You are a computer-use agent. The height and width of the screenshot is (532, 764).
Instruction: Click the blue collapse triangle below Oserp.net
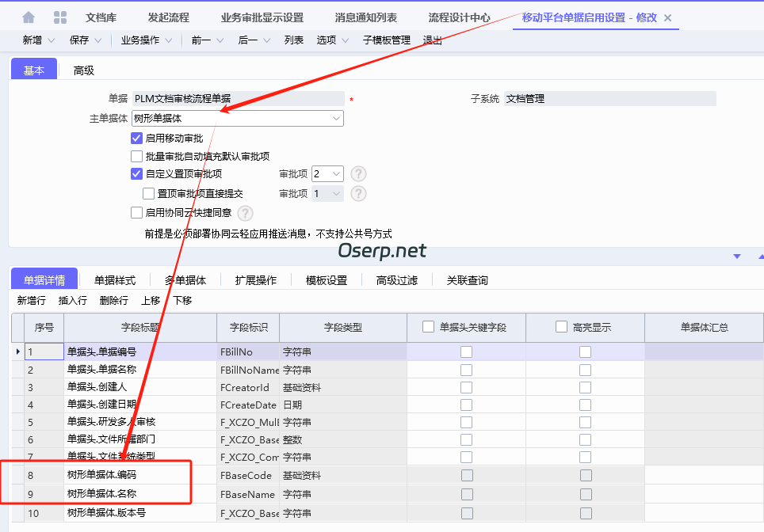(736, 256)
